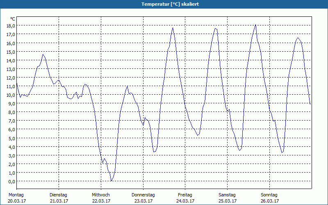Select the 16,0 axis value
This screenshot has width=328, height=205.
tap(11, 43)
